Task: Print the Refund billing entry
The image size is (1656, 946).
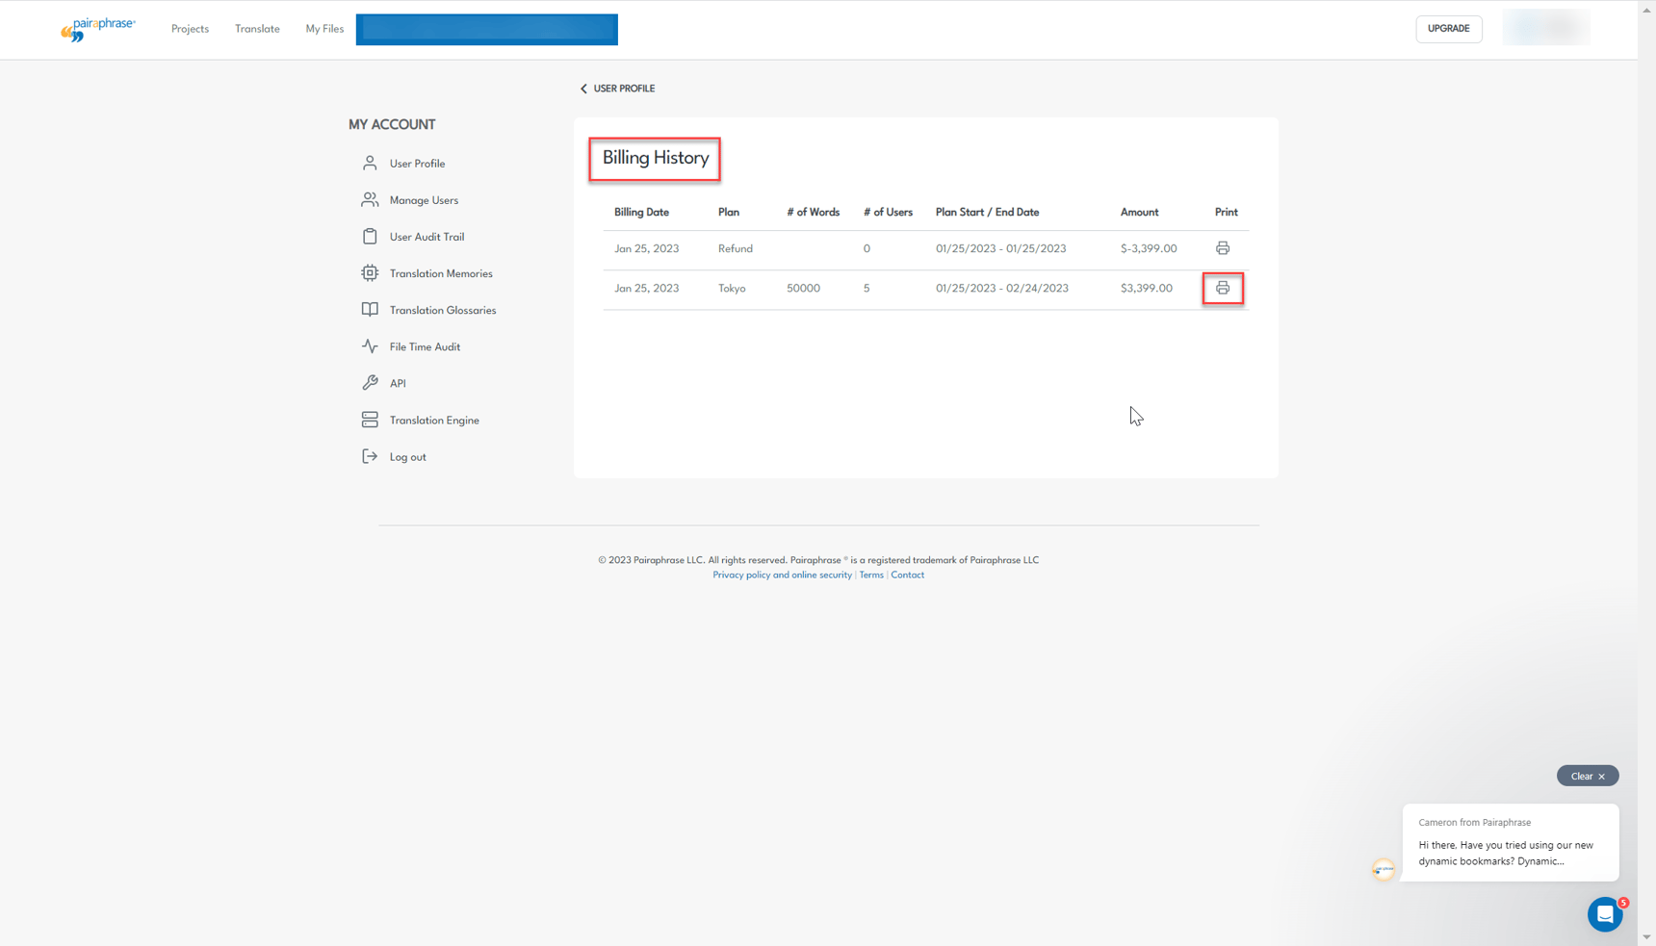Action: (1223, 247)
